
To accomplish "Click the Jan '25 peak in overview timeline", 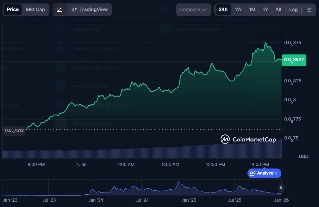I will coord(179,182).
